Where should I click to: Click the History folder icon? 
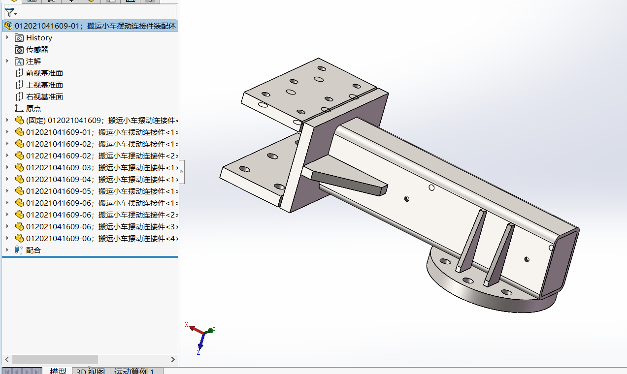pos(19,38)
